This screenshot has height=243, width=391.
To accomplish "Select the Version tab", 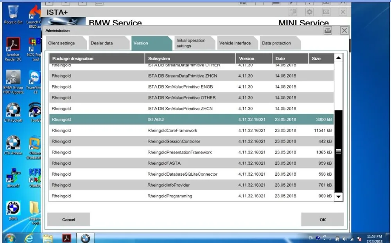I will (152, 43).
